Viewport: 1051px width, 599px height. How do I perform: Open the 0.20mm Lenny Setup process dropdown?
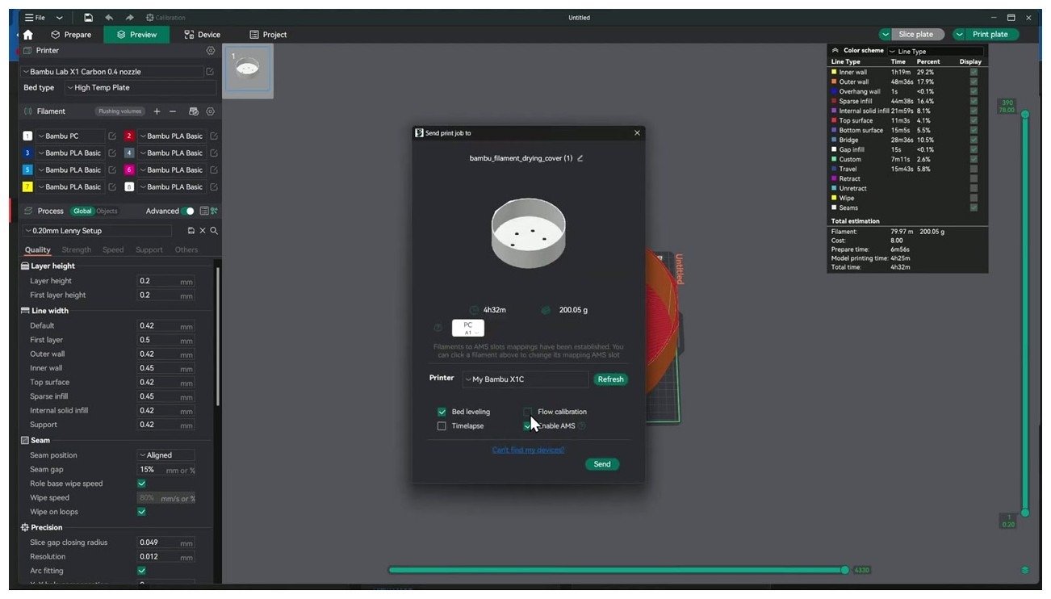point(97,231)
